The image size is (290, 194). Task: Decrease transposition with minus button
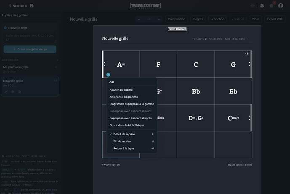click(139, 19)
